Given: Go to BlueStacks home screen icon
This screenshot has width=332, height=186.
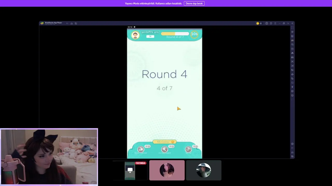Looking at the screenshot, I should pyautogui.click(x=72, y=23).
